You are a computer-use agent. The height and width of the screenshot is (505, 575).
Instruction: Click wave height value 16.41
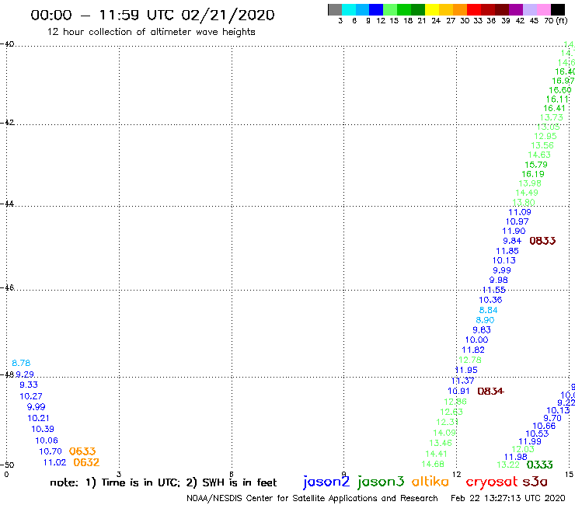pos(554,108)
